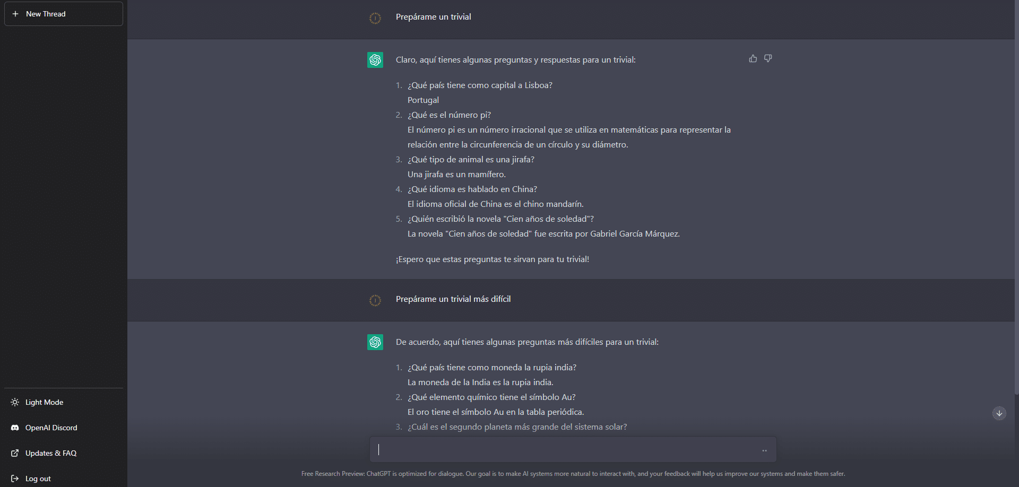This screenshot has height=487, width=1019.
Task: Click the scroll to bottom arrow button
Action: 999,413
